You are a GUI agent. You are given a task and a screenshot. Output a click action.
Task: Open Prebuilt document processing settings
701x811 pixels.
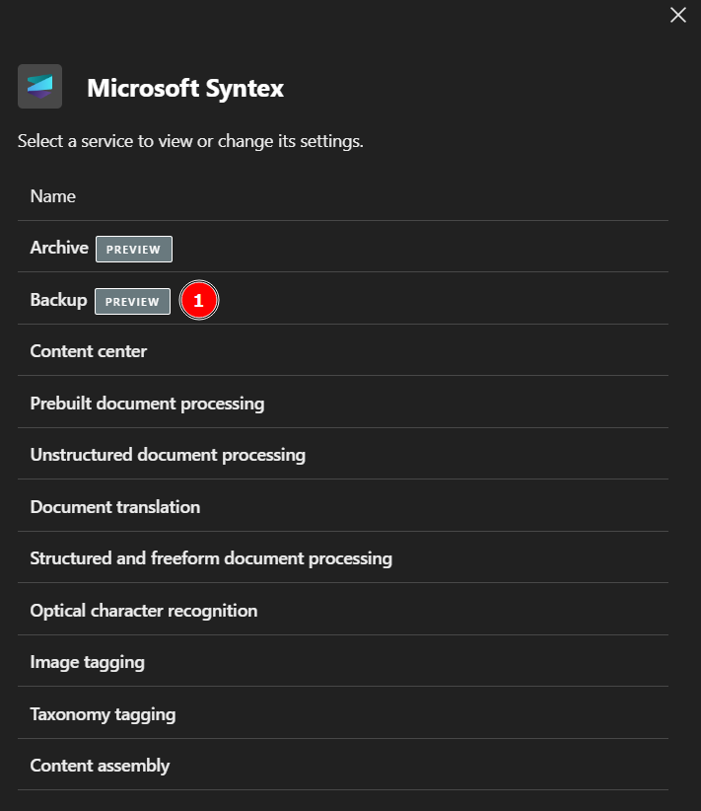coord(147,403)
